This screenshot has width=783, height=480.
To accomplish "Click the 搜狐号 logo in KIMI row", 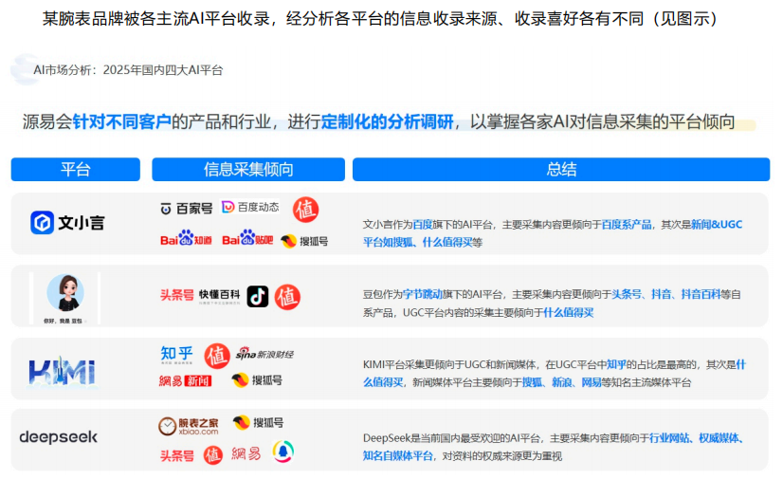I will [x=257, y=380].
